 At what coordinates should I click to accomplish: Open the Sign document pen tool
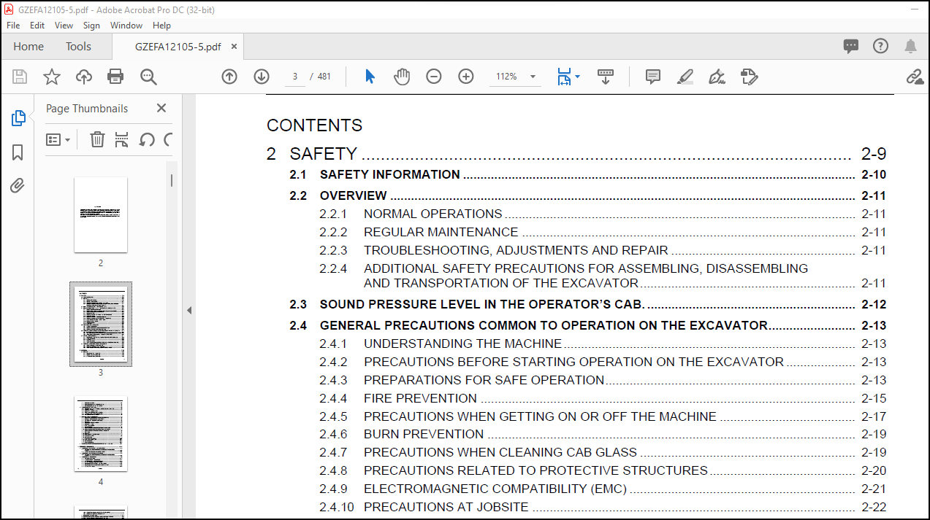click(x=717, y=77)
